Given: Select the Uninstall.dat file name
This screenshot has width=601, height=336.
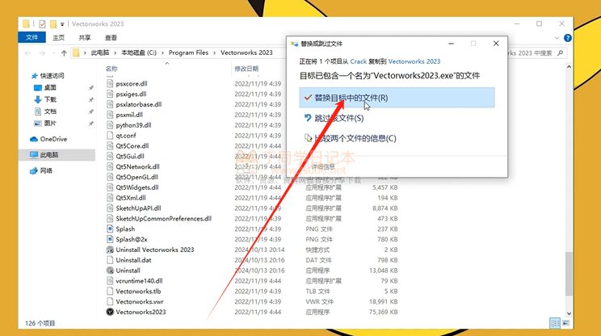Looking at the screenshot, I should pos(133,260).
